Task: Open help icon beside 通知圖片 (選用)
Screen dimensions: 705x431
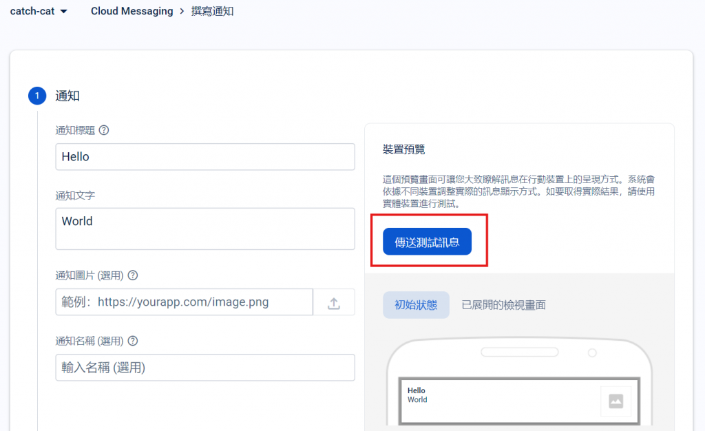Action: click(x=133, y=275)
